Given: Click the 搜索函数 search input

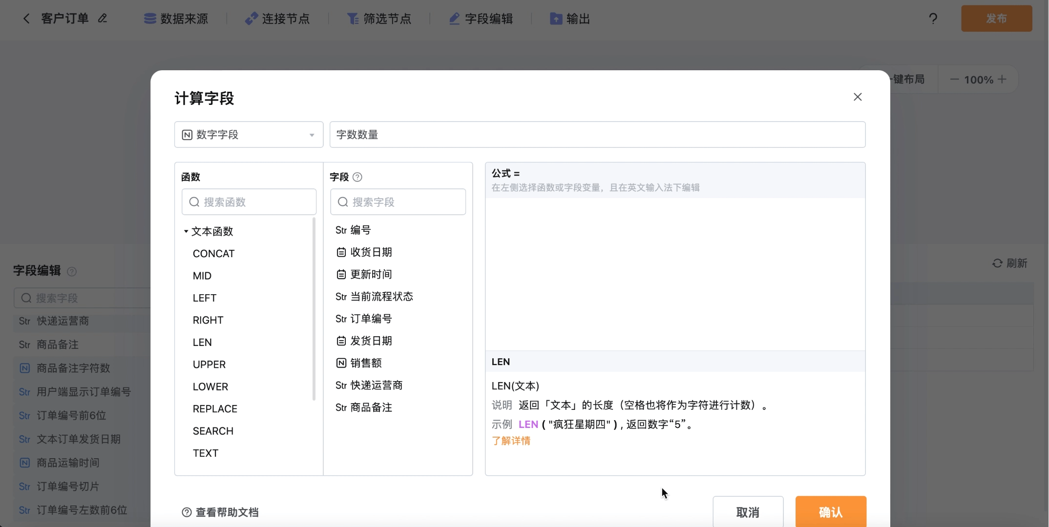Looking at the screenshot, I should [249, 202].
